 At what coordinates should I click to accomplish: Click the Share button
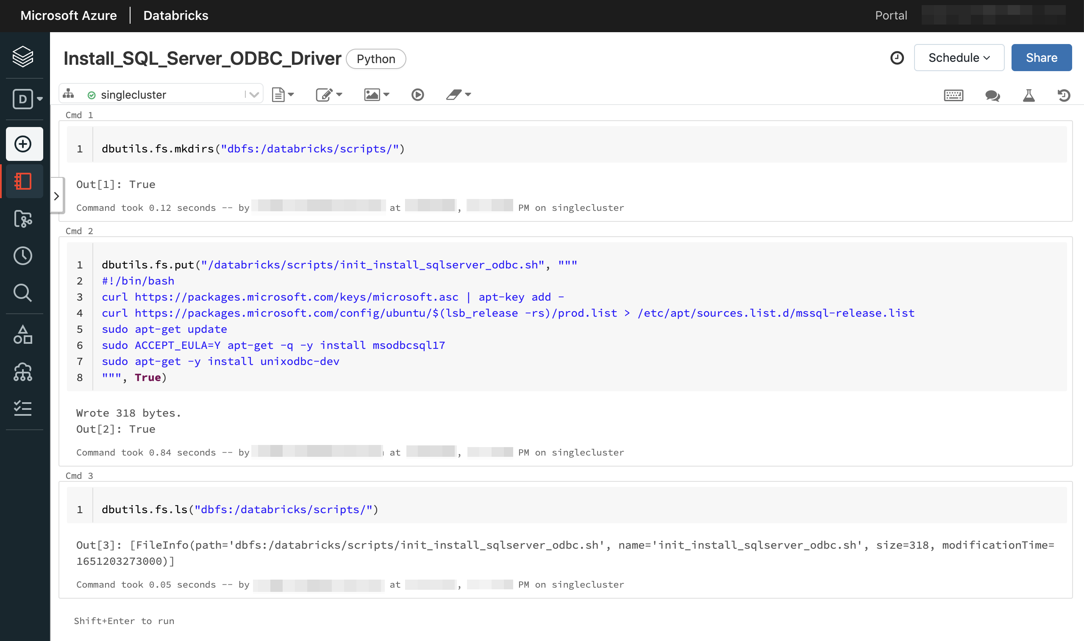coord(1041,58)
